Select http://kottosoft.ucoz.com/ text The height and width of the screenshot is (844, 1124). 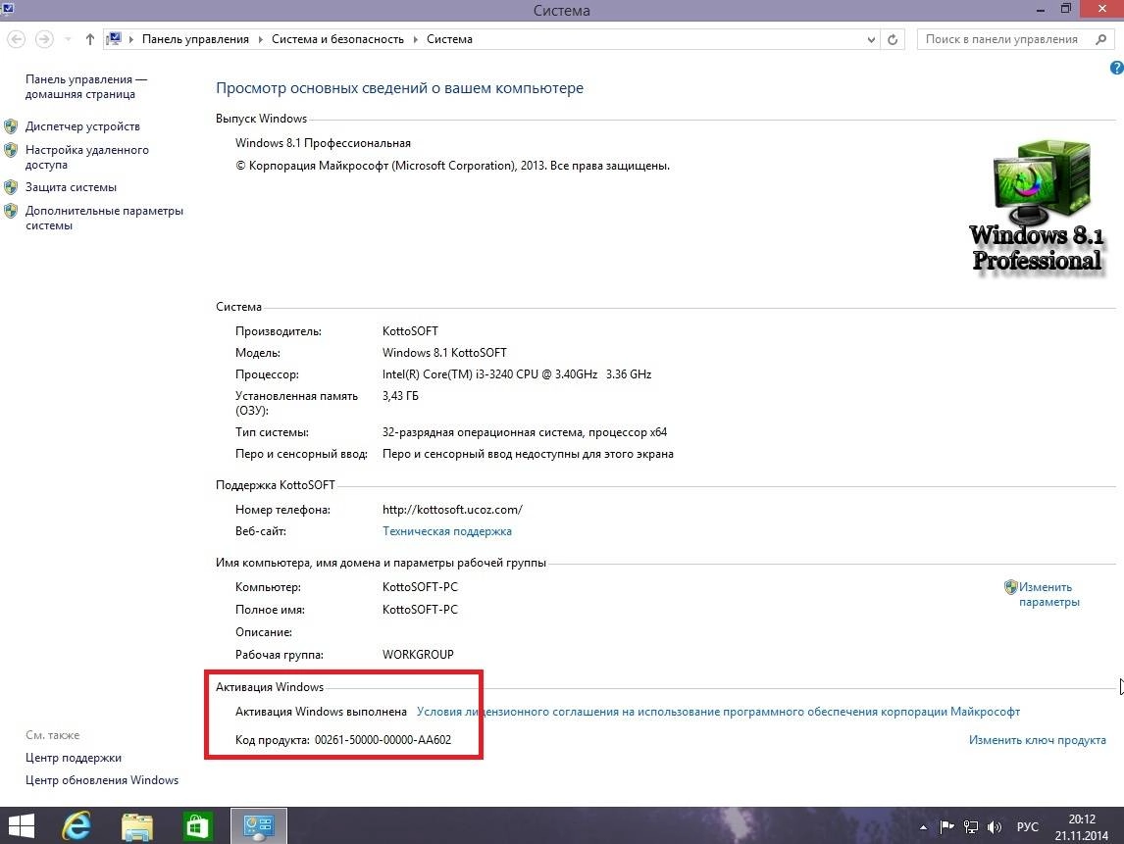(452, 510)
